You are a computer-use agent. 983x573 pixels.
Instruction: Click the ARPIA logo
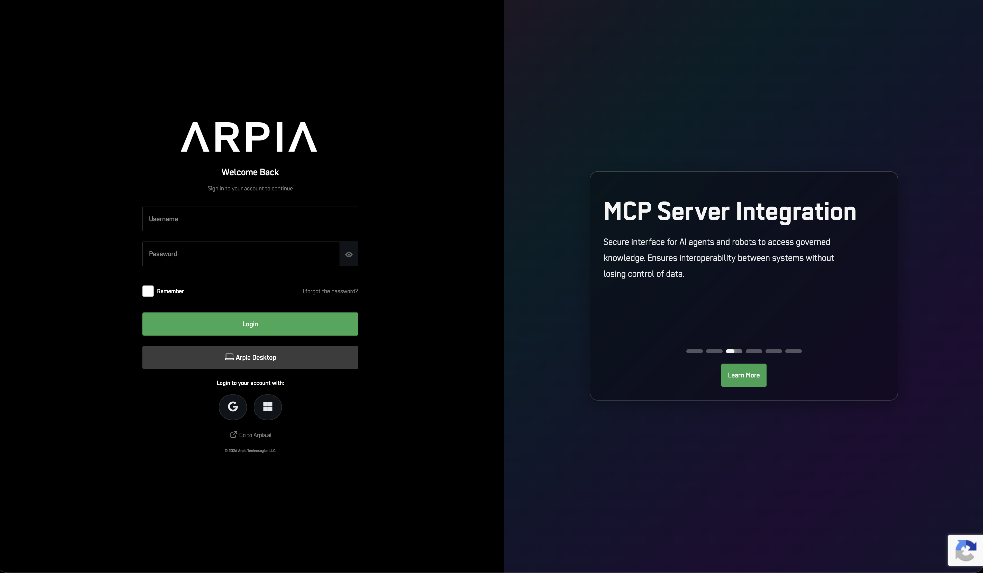249,137
